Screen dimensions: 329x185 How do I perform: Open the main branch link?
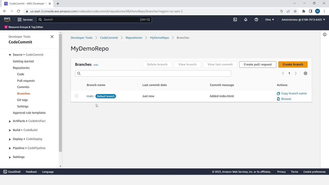point(90,96)
